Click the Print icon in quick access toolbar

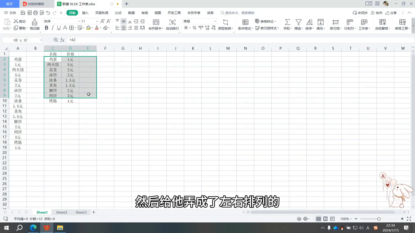(35, 13)
